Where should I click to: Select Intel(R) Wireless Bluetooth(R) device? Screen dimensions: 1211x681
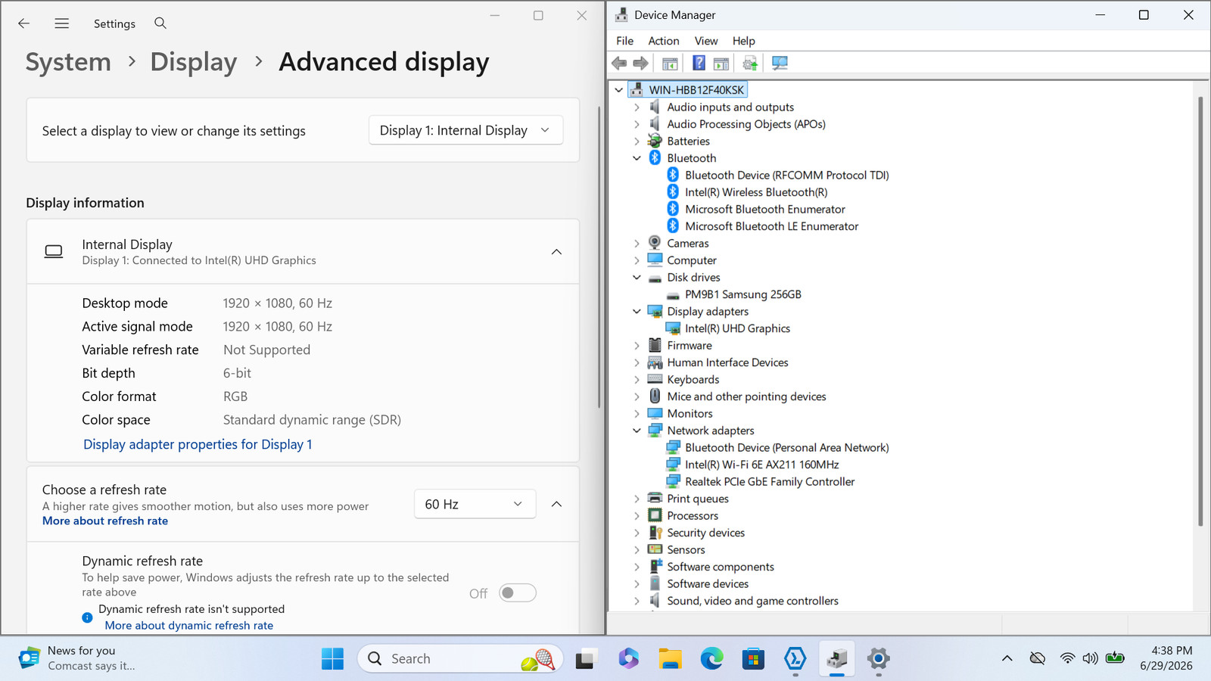point(756,192)
